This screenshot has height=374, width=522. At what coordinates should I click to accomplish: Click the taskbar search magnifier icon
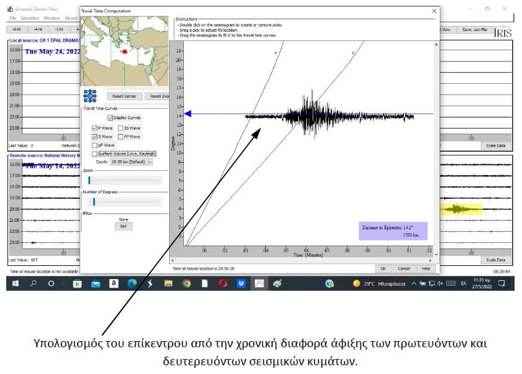coord(33,283)
